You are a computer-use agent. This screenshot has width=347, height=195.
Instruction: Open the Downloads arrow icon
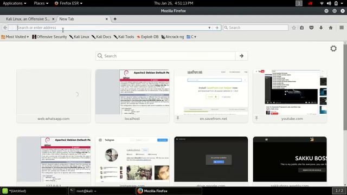coord(321,28)
